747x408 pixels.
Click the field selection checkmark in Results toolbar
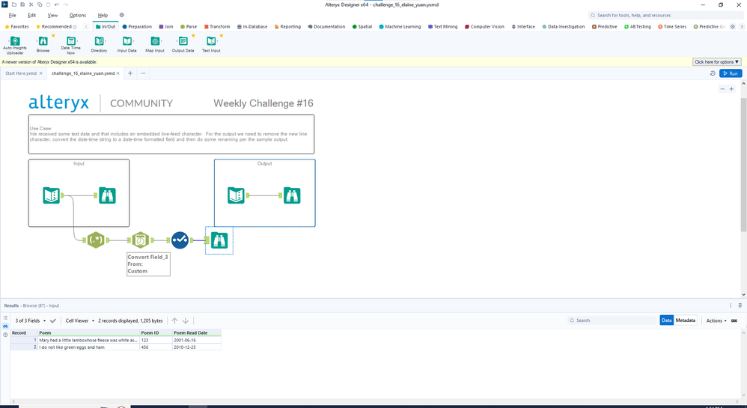pos(53,320)
